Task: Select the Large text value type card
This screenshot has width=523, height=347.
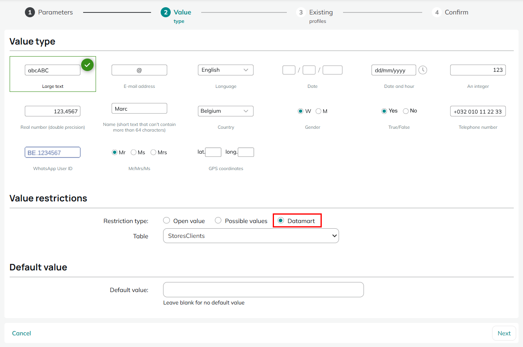Action: pyautogui.click(x=53, y=74)
